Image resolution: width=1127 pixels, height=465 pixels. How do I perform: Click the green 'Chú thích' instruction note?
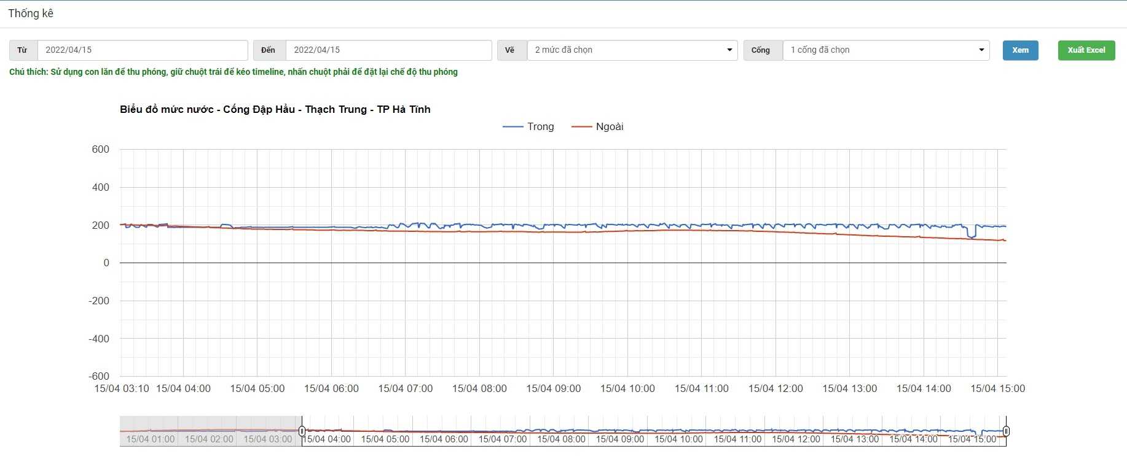coord(234,72)
